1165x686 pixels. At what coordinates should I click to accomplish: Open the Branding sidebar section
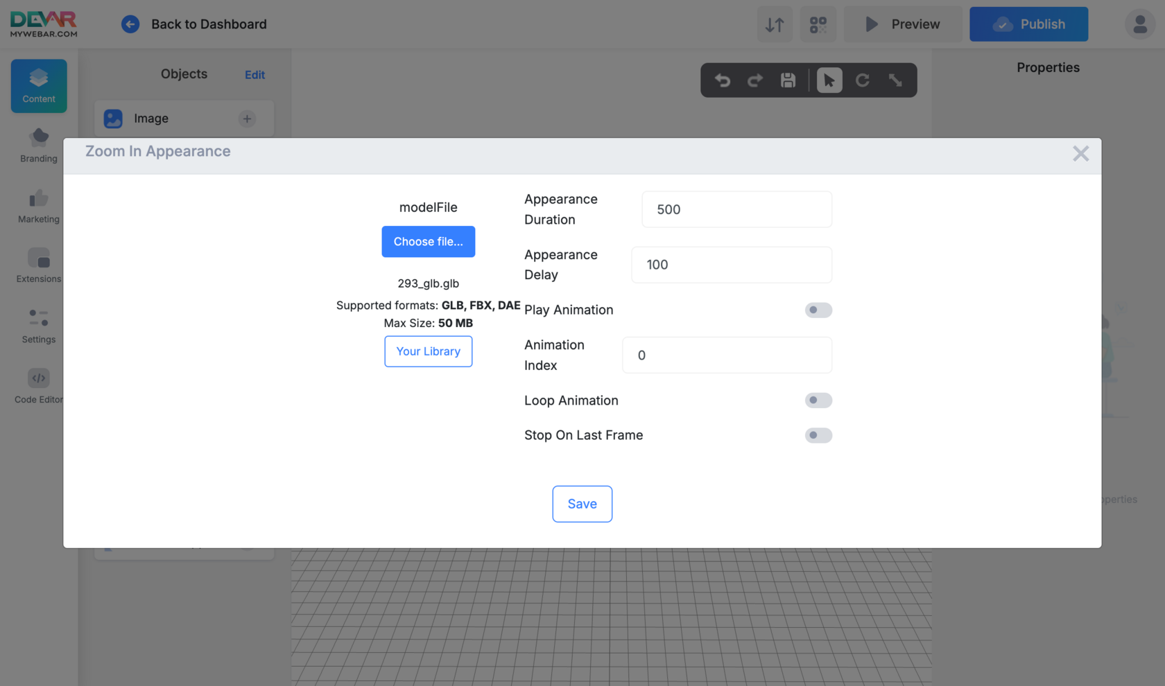click(39, 146)
